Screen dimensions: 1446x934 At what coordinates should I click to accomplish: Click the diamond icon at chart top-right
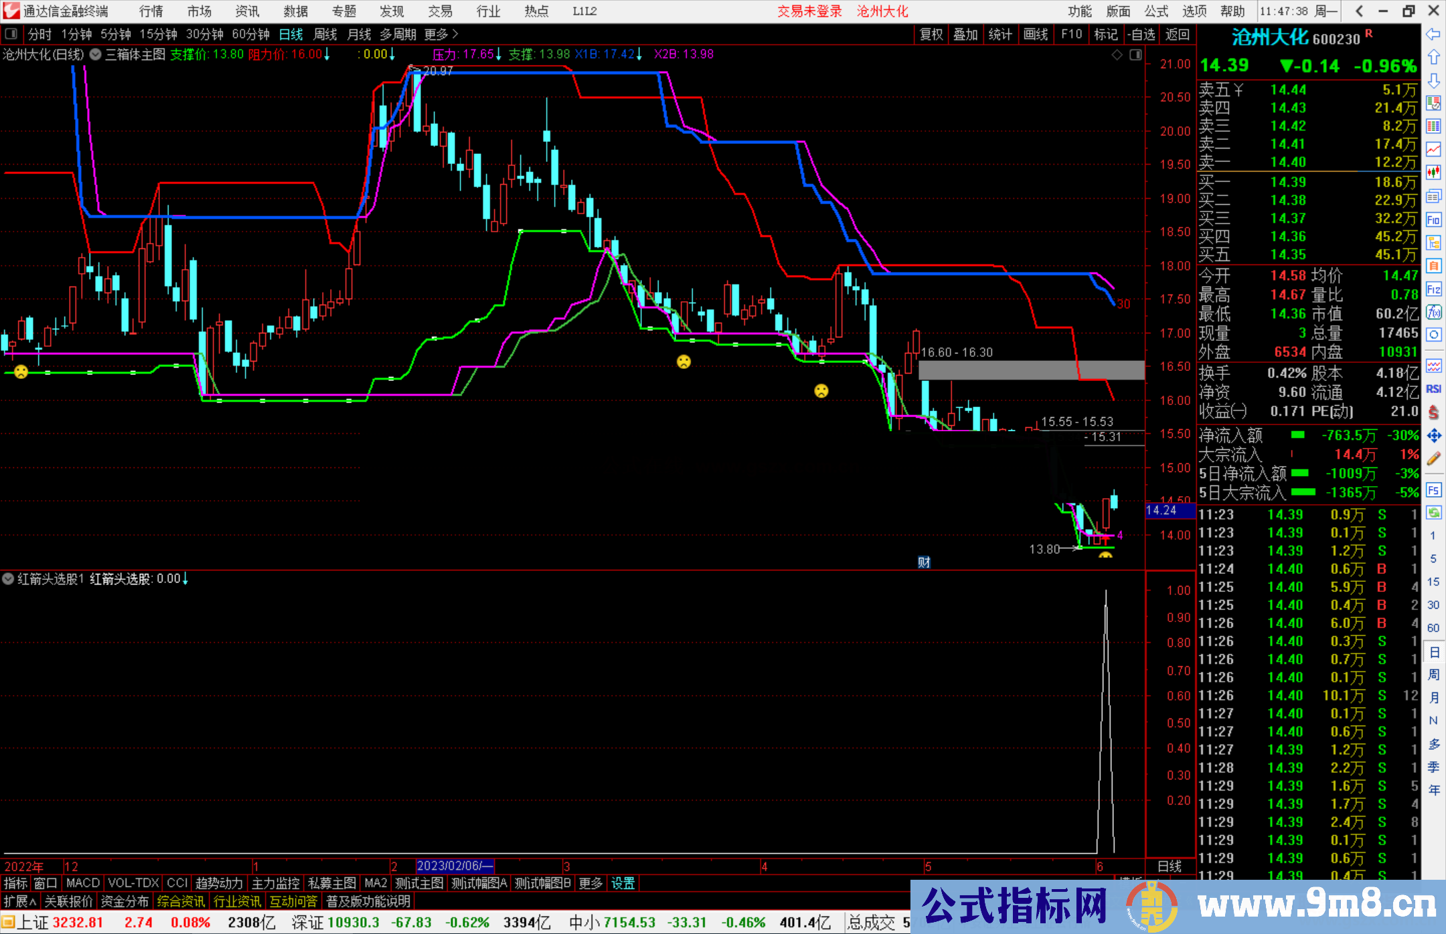point(1117,55)
